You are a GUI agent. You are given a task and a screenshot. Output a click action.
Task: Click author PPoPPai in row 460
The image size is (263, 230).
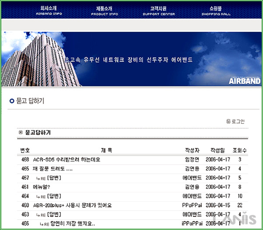pyautogui.click(x=192, y=205)
